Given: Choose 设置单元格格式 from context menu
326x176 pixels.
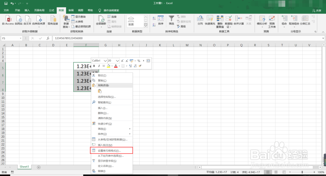Looking at the screenshot, I should tap(111, 151).
